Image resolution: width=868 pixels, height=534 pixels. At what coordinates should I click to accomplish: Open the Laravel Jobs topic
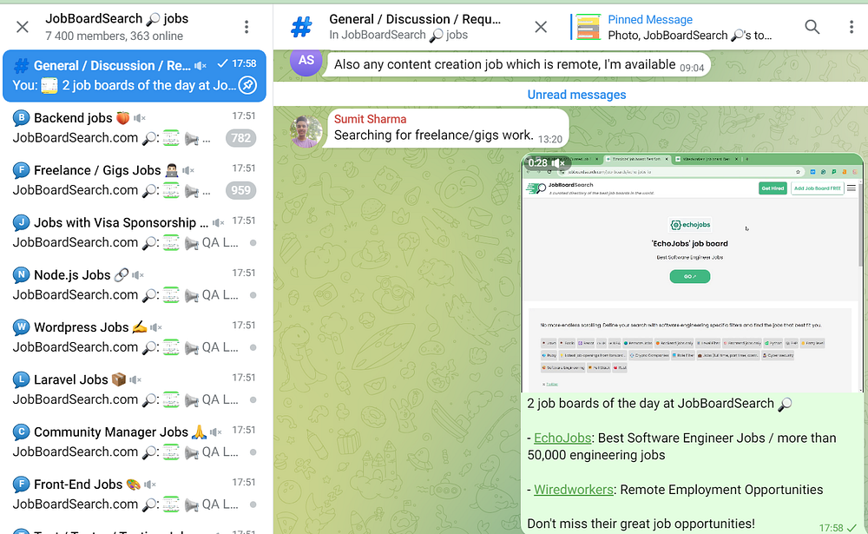[135, 389]
